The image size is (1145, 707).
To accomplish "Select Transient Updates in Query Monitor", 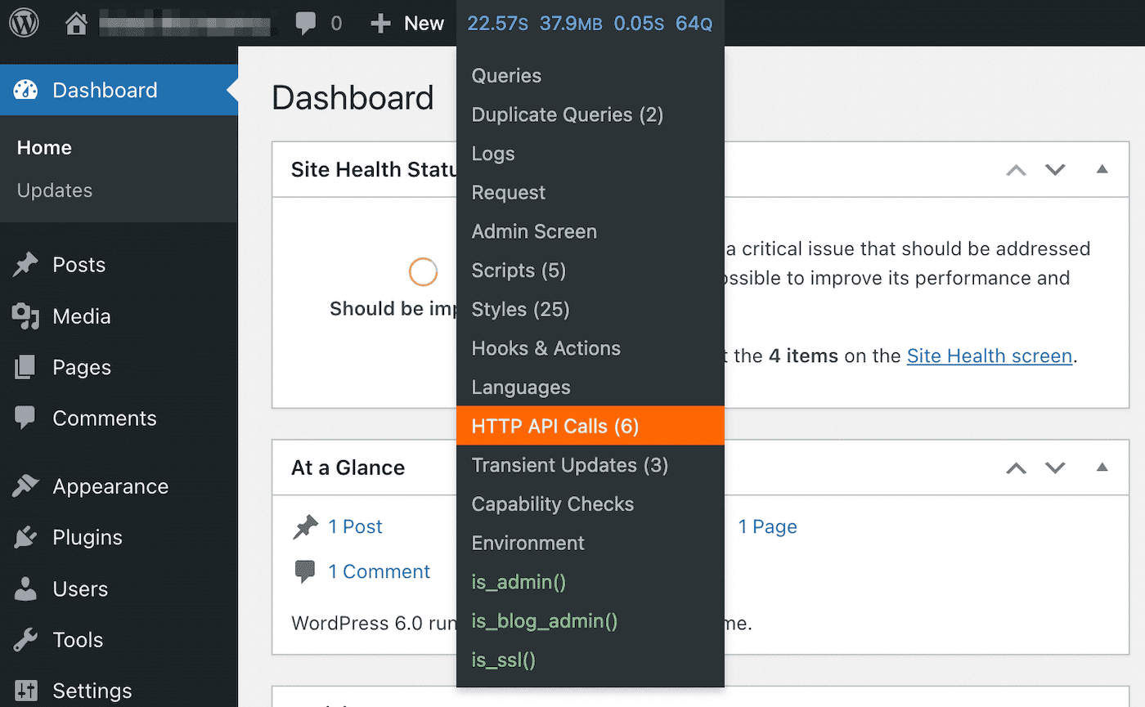I will click(x=570, y=464).
